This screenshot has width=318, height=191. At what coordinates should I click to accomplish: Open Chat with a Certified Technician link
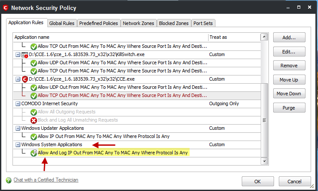click(x=46, y=180)
